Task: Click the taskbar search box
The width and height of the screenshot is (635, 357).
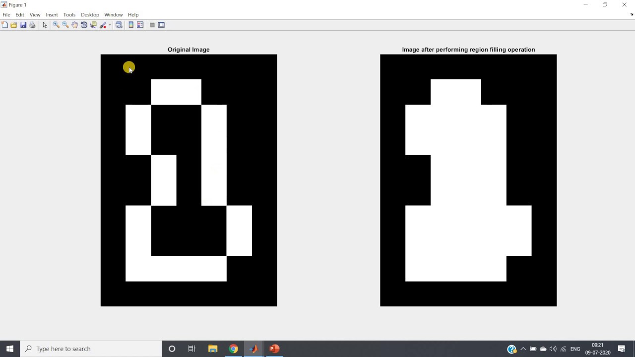Action: tap(91, 349)
